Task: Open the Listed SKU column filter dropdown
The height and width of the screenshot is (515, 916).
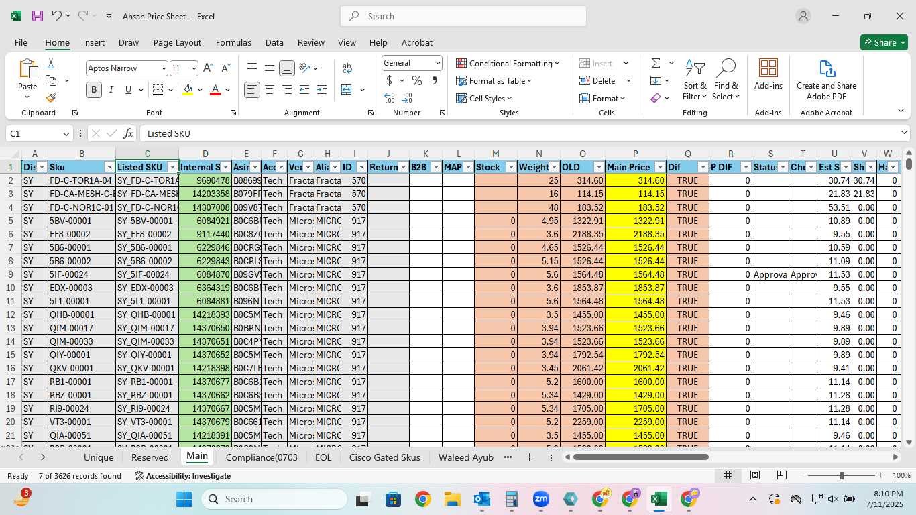Action: (172, 167)
